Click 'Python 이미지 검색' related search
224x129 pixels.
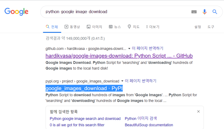click(141, 118)
